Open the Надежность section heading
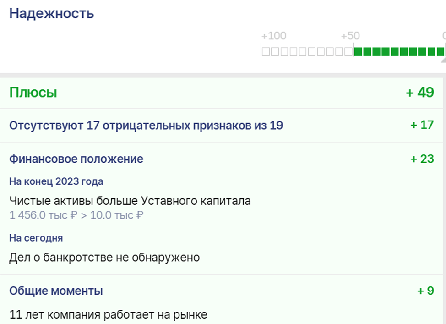 tap(51, 13)
